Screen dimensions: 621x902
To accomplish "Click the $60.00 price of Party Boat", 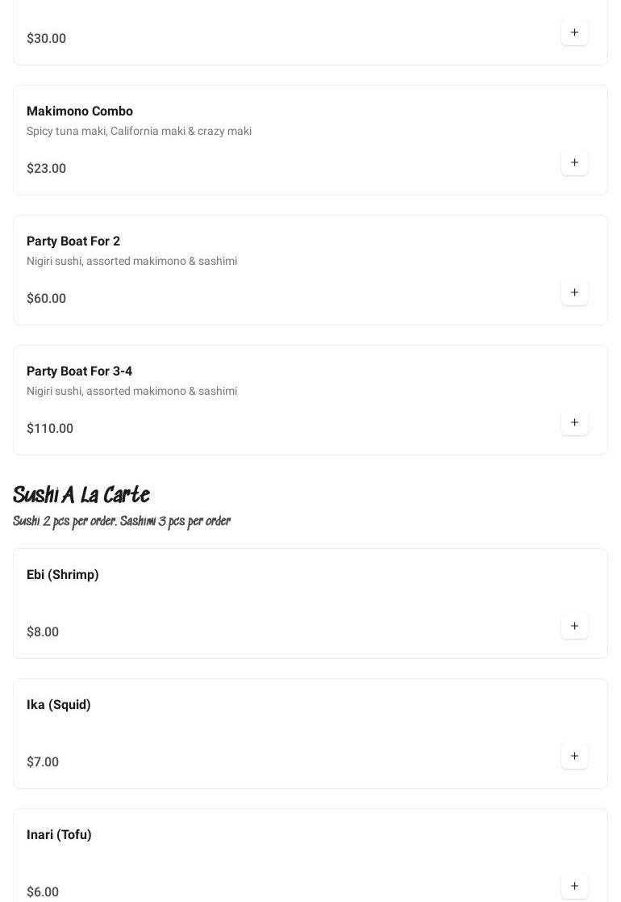I will (x=46, y=299).
